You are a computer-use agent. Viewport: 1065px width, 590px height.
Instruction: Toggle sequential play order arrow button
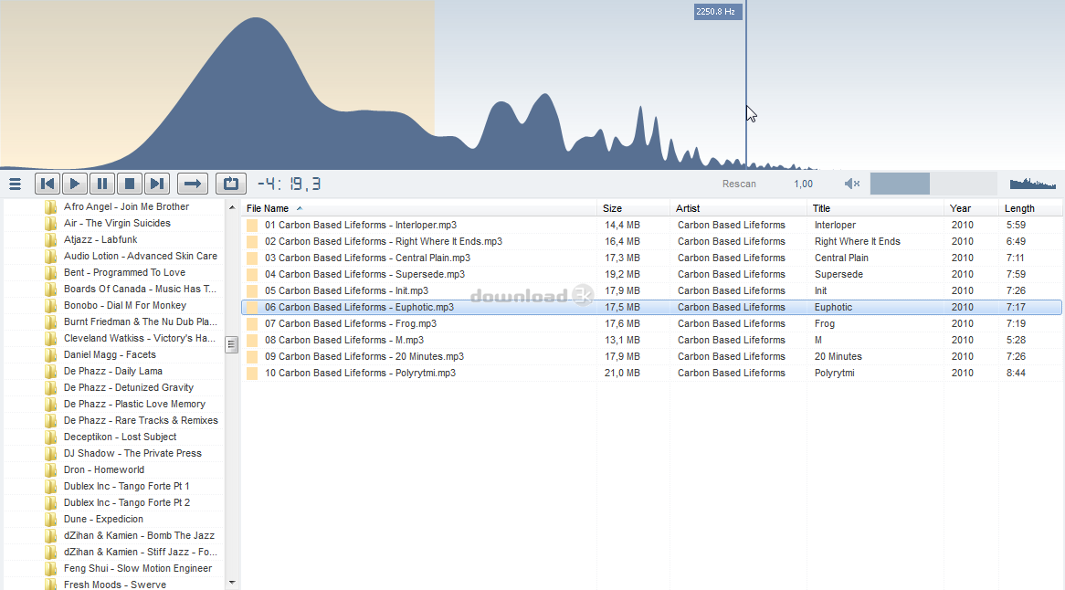pos(193,184)
